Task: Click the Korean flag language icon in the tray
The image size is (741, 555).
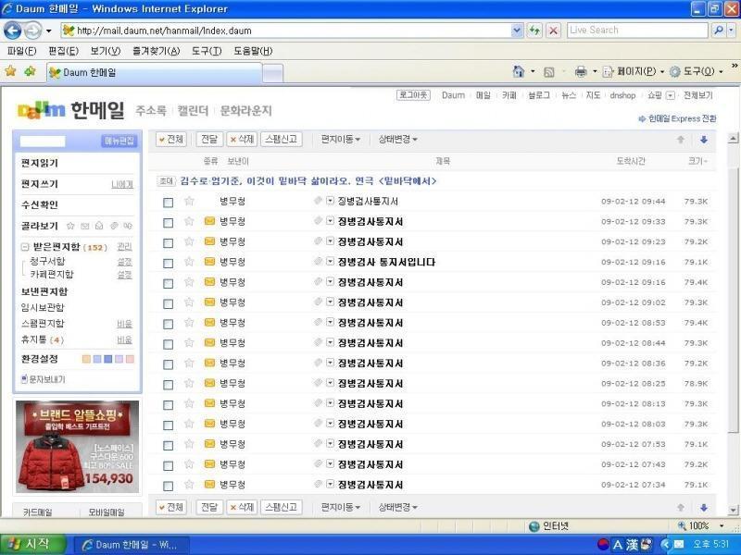Action: click(603, 545)
